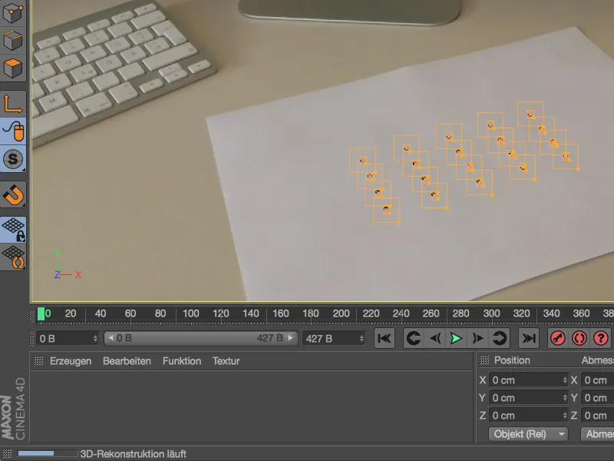The width and height of the screenshot is (614, 461).
Task: Click the coordinates panel grip handle beside Position
Action: point(485,360)
